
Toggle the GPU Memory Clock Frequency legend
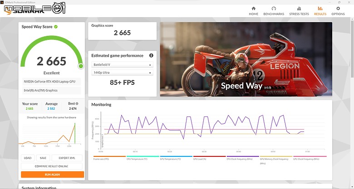(x=276, y=160)
